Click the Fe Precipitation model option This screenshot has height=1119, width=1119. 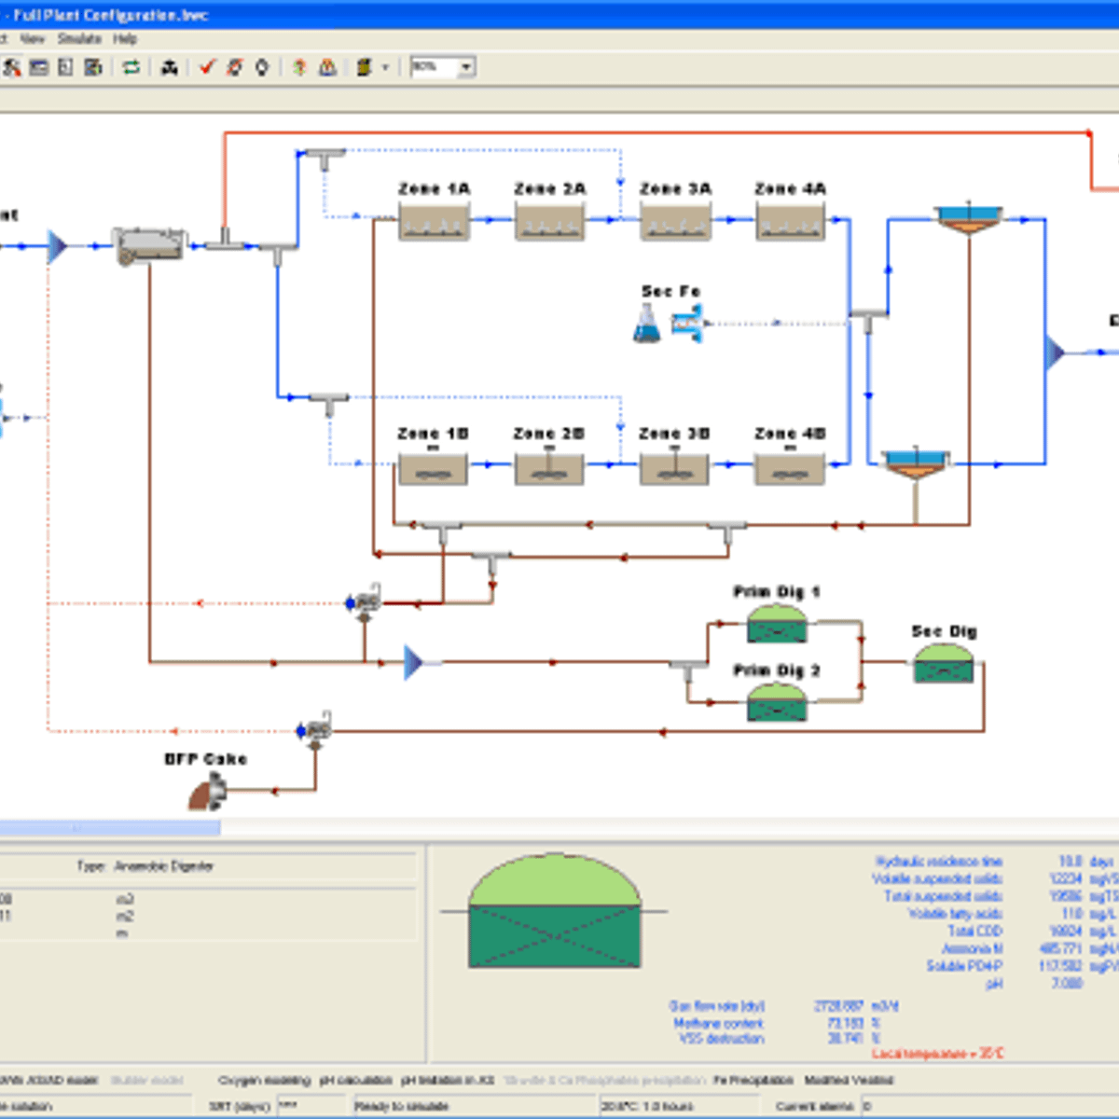[753, 1080]
